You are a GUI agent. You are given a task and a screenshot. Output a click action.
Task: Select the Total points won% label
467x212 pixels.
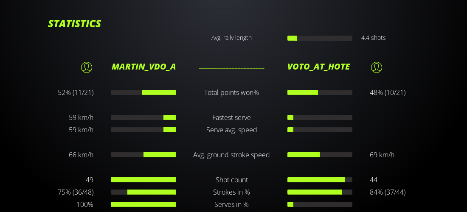(231, 92)
